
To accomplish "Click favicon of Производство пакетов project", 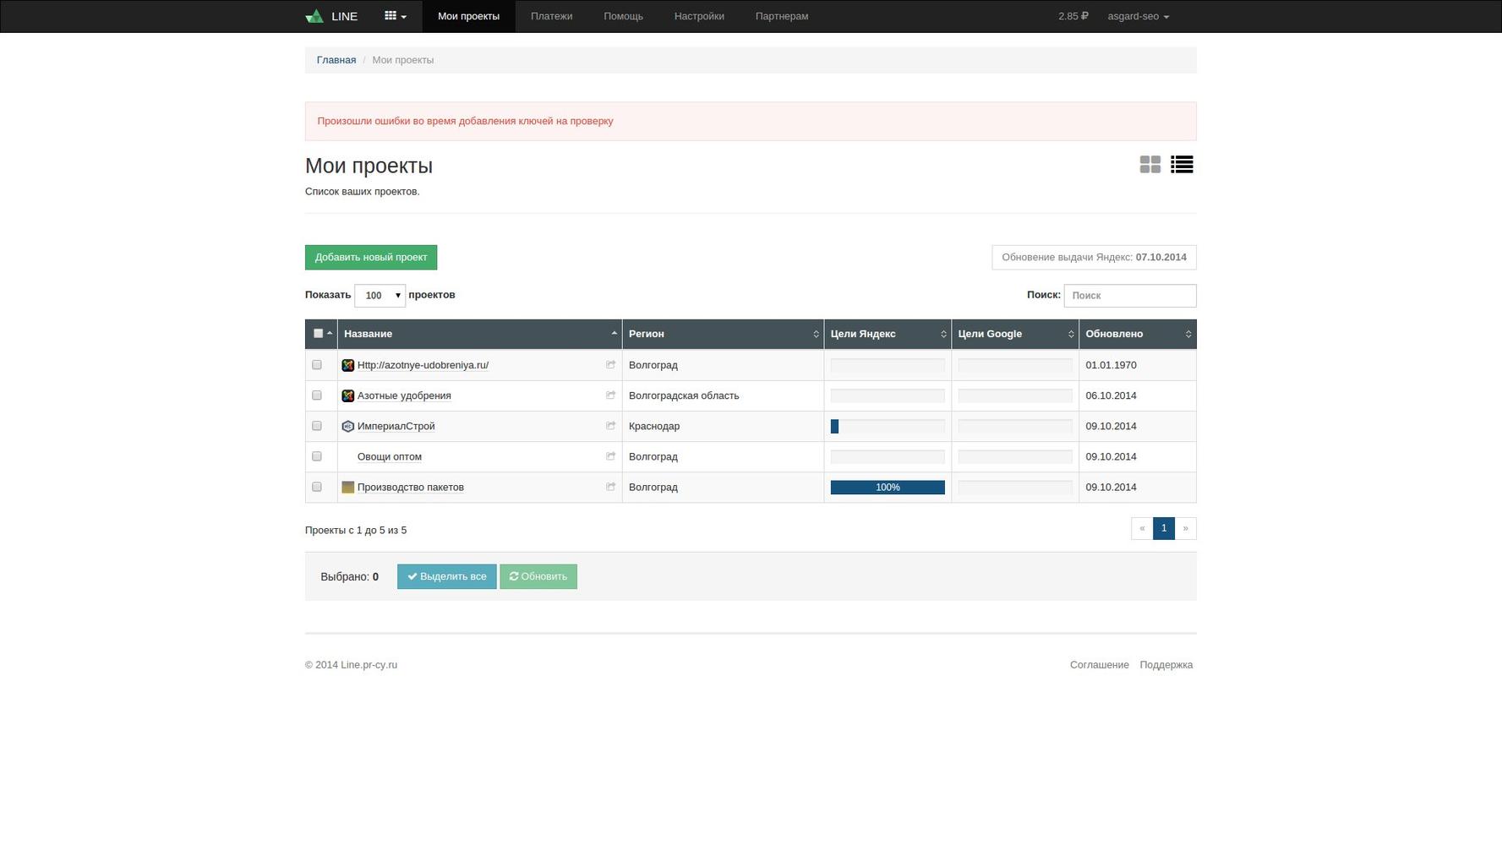I will 347,487.
